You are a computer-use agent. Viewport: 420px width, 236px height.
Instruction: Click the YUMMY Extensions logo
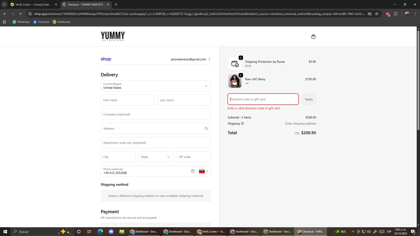[113, 36]
